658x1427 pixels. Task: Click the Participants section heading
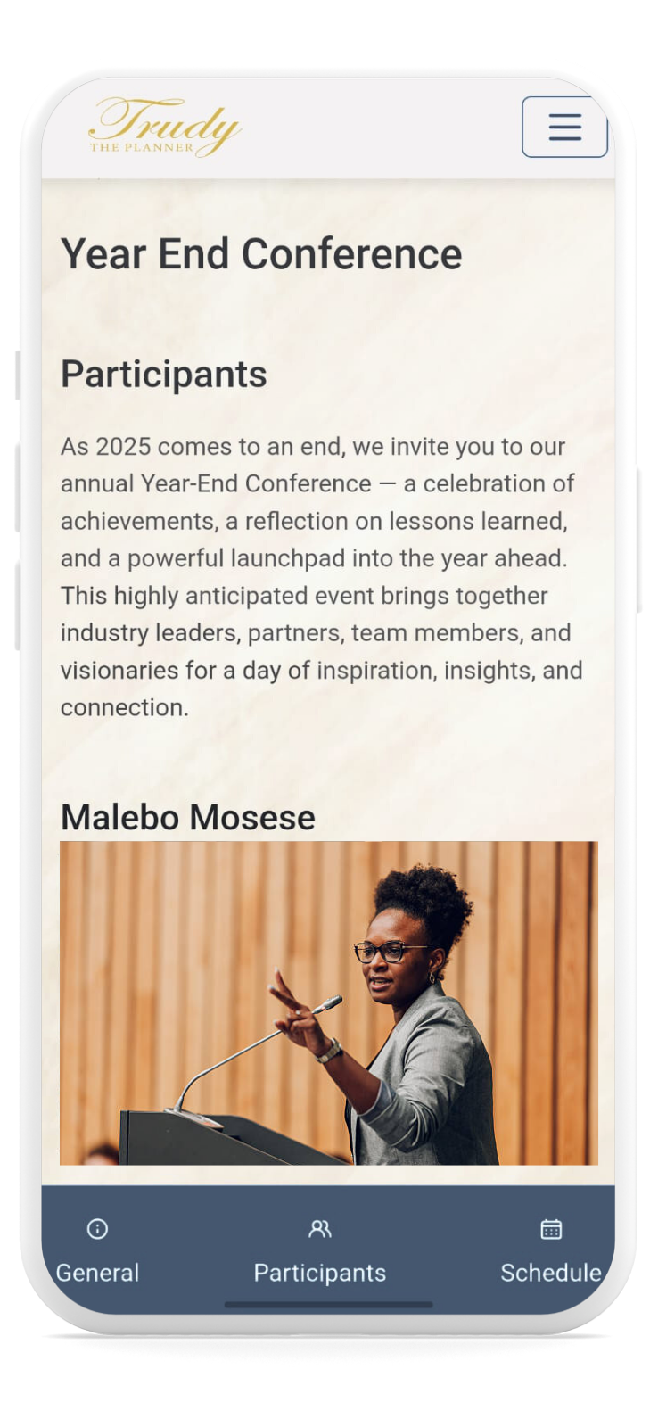[x=164, y=375]
